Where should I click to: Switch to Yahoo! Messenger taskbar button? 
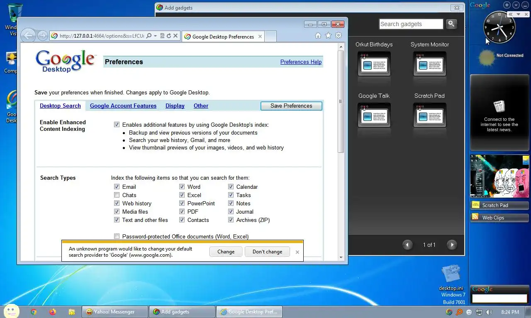pos(115,312)
